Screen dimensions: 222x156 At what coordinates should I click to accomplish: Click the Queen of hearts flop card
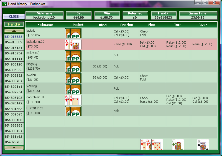pyautogui.click(x=149, y=144)
